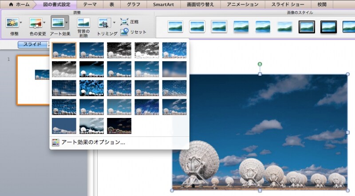
Task: Open the 校閲 tab
Action: tap(322, 4)
